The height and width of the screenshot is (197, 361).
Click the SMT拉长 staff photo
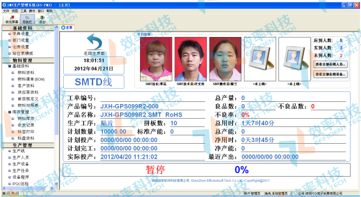(156, 59)
